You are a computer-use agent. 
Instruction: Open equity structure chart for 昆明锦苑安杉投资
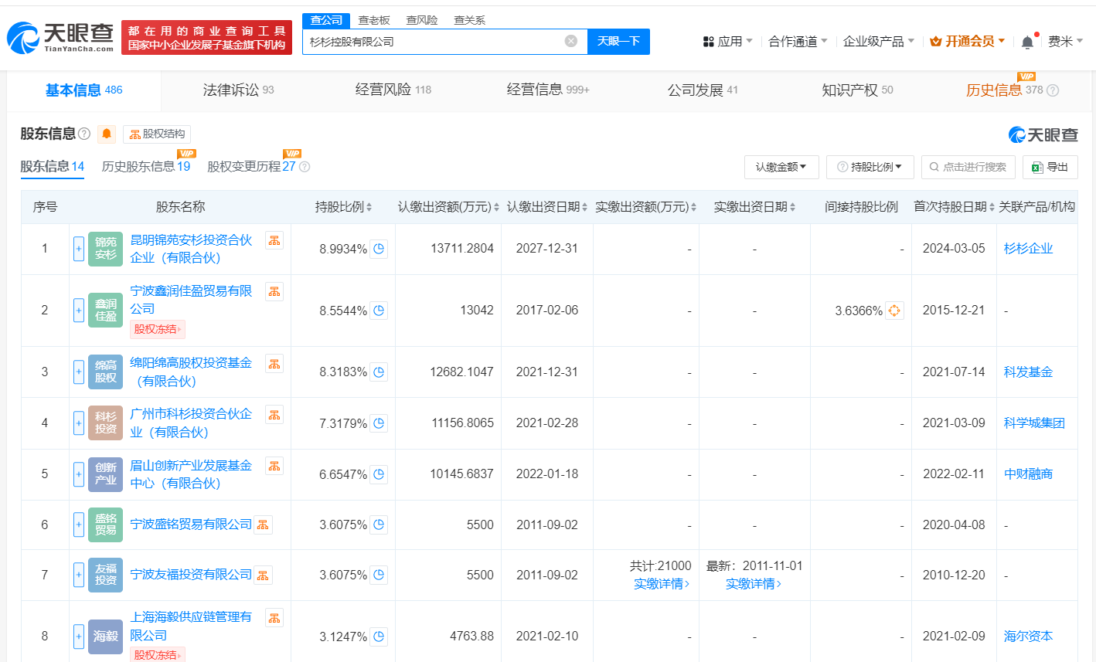coord(274,240)
